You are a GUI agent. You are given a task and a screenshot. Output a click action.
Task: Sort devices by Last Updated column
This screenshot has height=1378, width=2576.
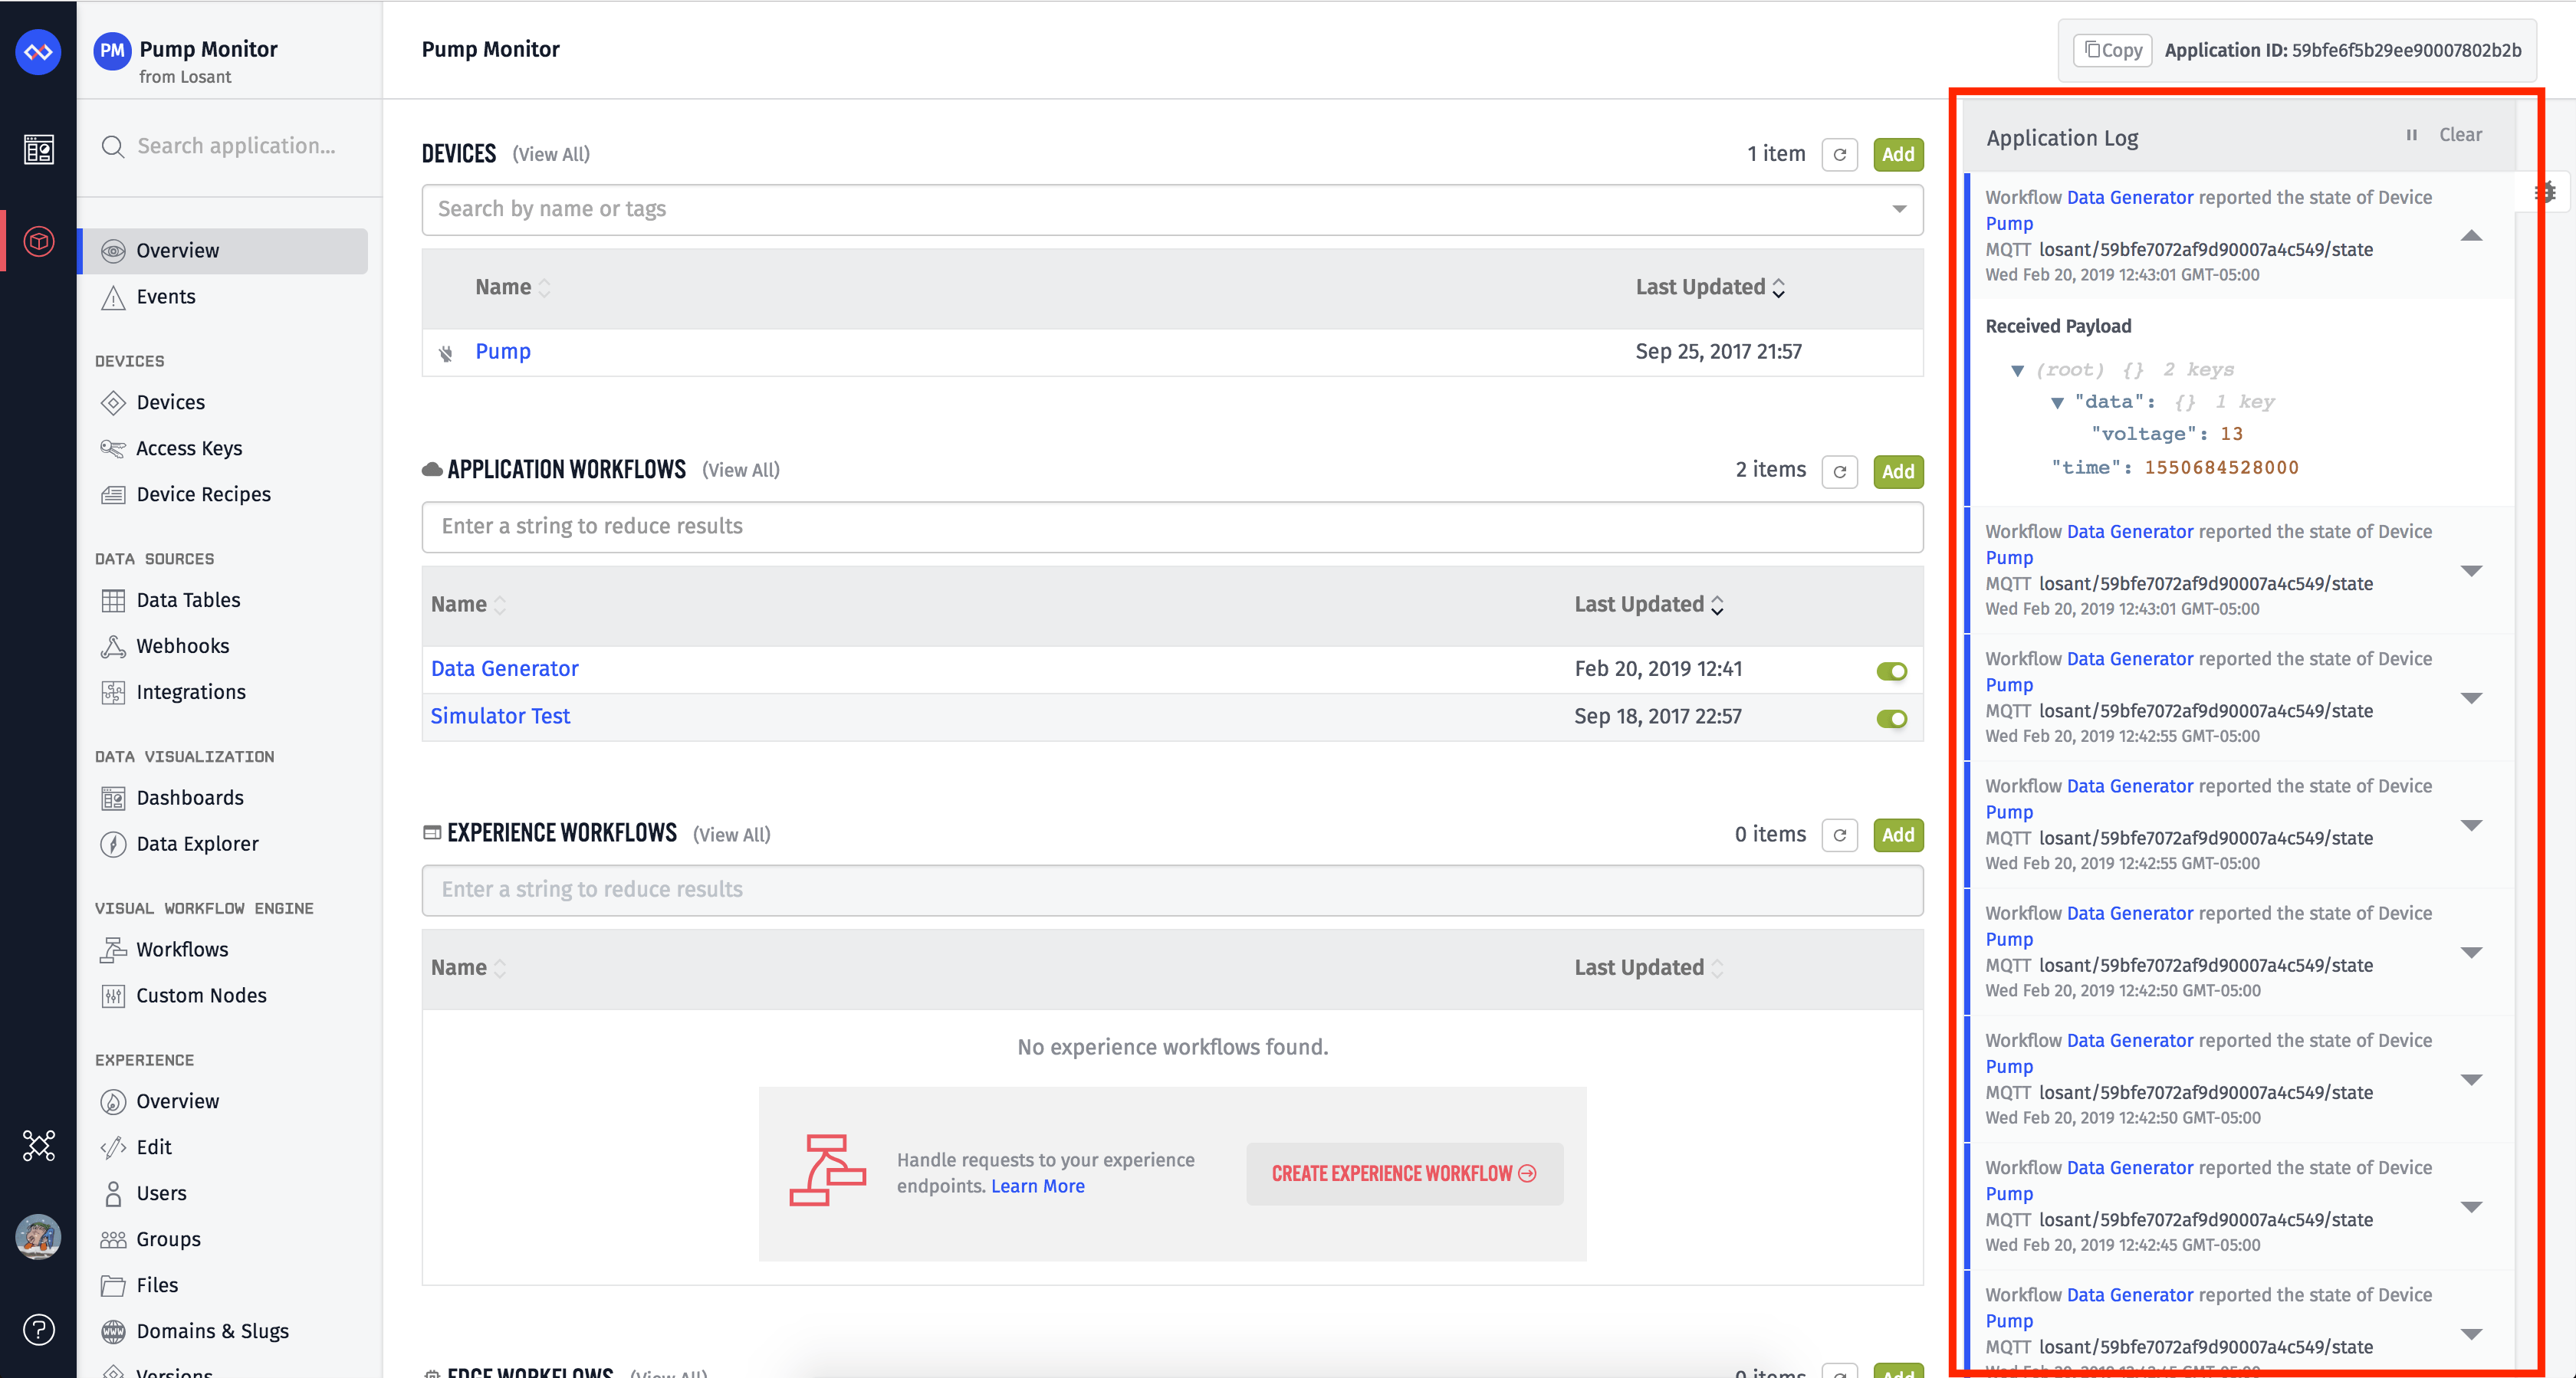click(1710, 287)
